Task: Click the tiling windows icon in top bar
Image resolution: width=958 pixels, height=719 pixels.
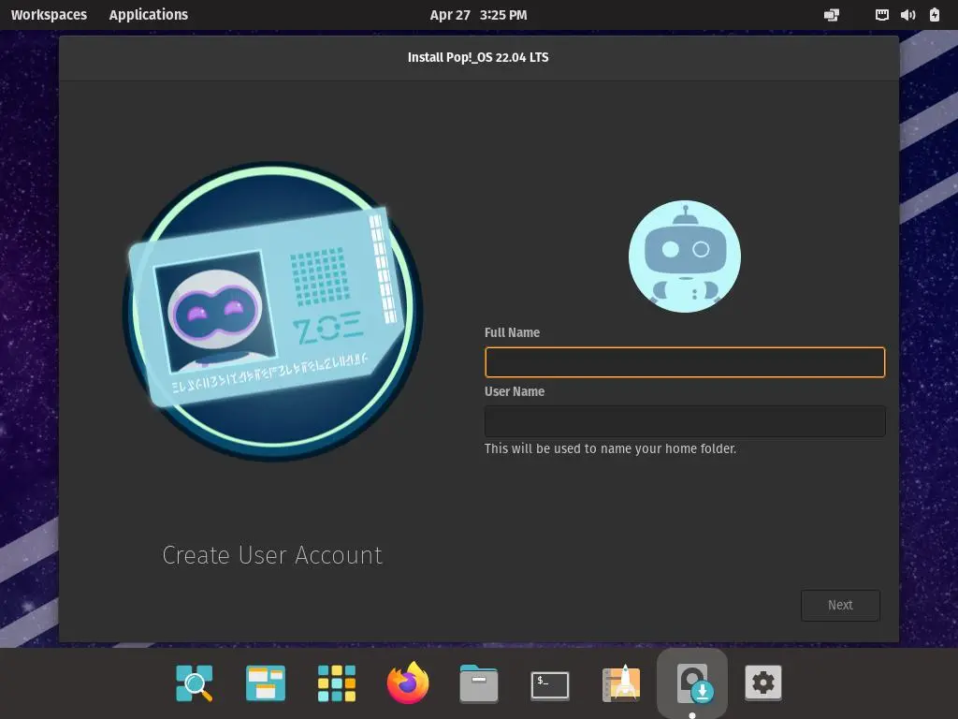Action: pos(831,15)
